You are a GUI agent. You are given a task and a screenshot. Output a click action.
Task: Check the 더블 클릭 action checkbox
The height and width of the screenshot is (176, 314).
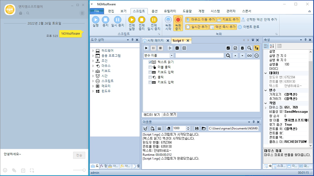(150, 67)
